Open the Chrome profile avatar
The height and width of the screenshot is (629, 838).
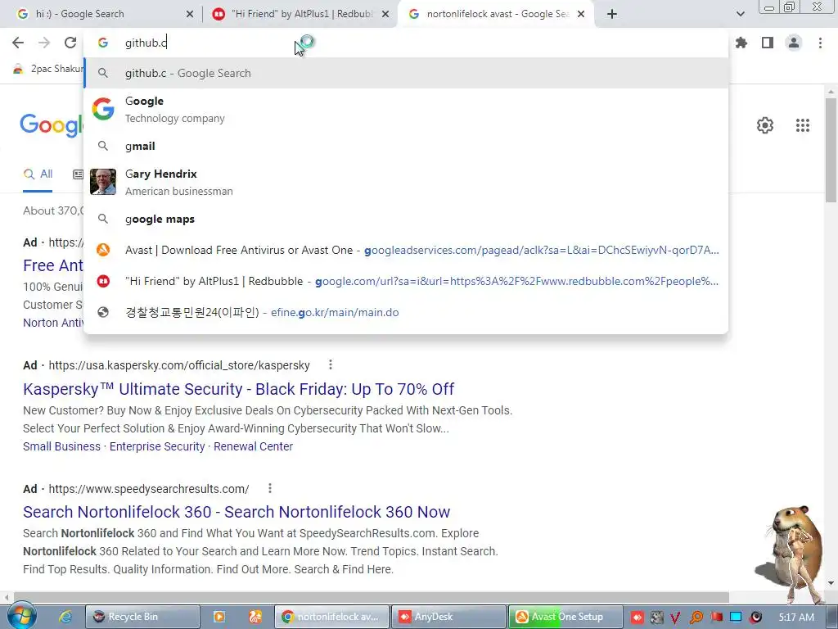pos(794,43)
